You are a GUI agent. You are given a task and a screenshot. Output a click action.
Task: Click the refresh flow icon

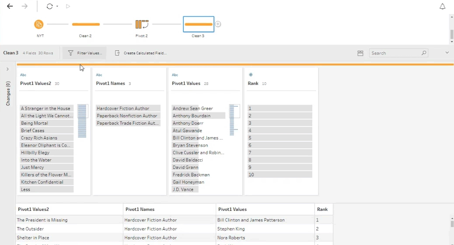point(49,7)
